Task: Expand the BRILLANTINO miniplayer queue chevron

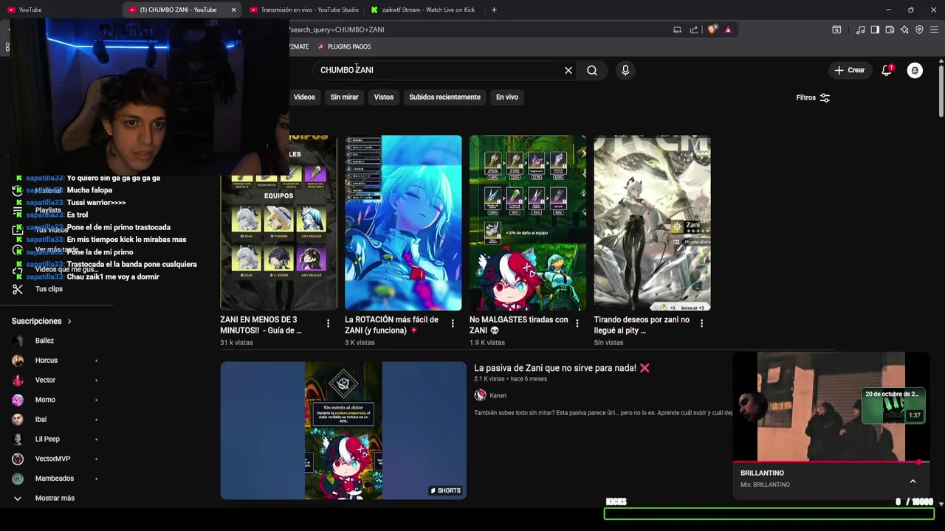Action: 913,481
